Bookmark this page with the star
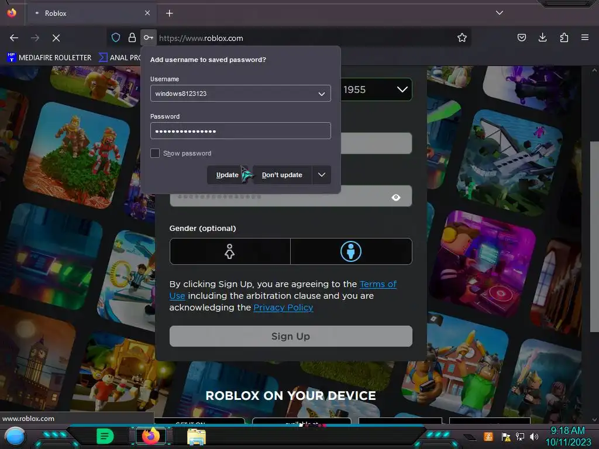This screenshot has width=599, height=449. (x=462, y=38)
